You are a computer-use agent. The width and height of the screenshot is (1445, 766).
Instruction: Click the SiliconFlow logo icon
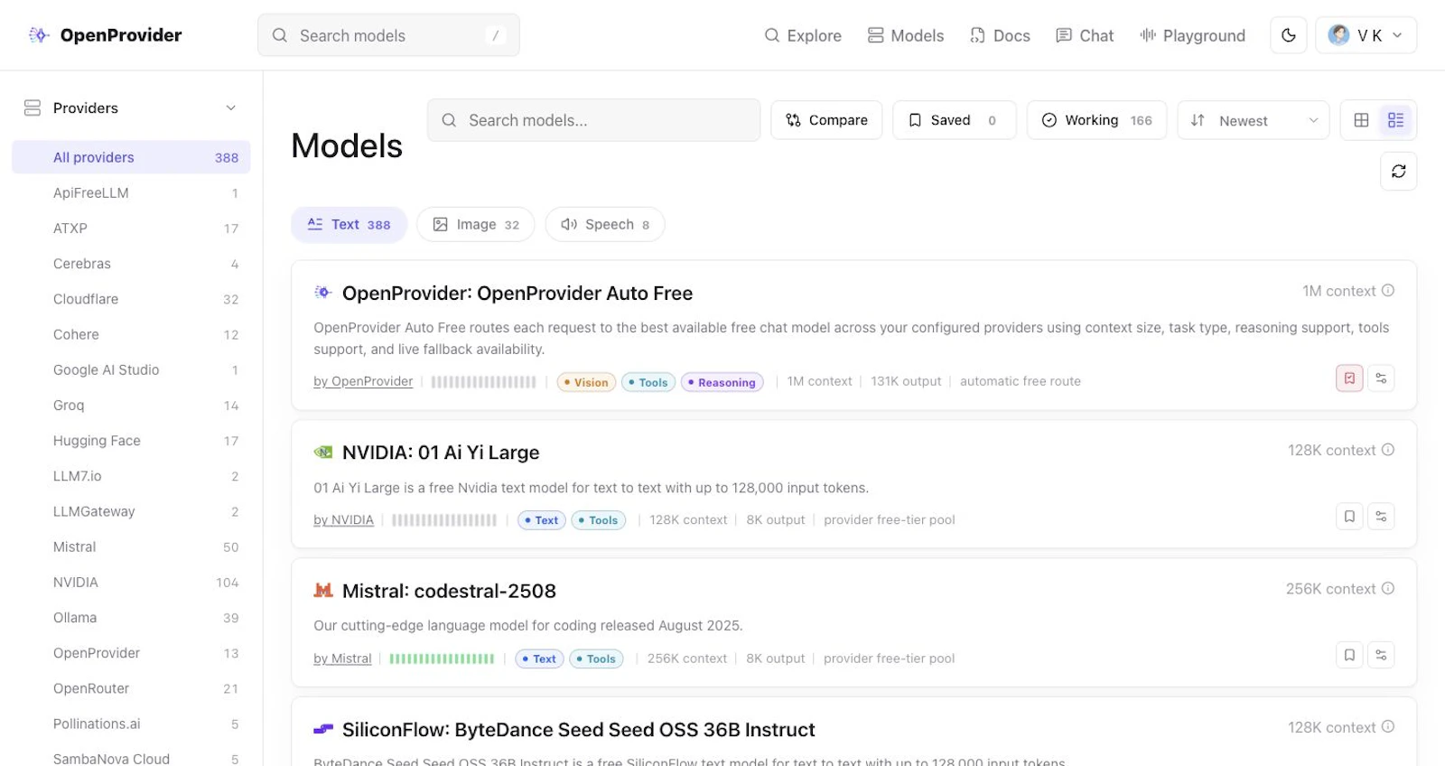[x=323, y=729]
